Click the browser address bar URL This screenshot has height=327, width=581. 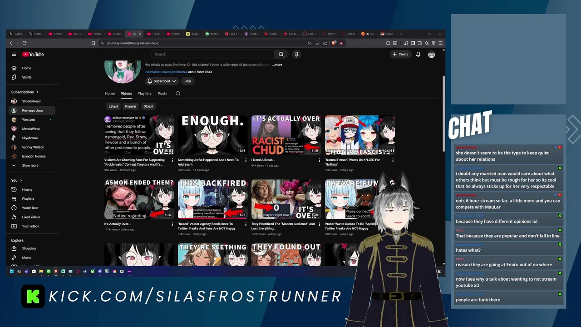(133, 43)
